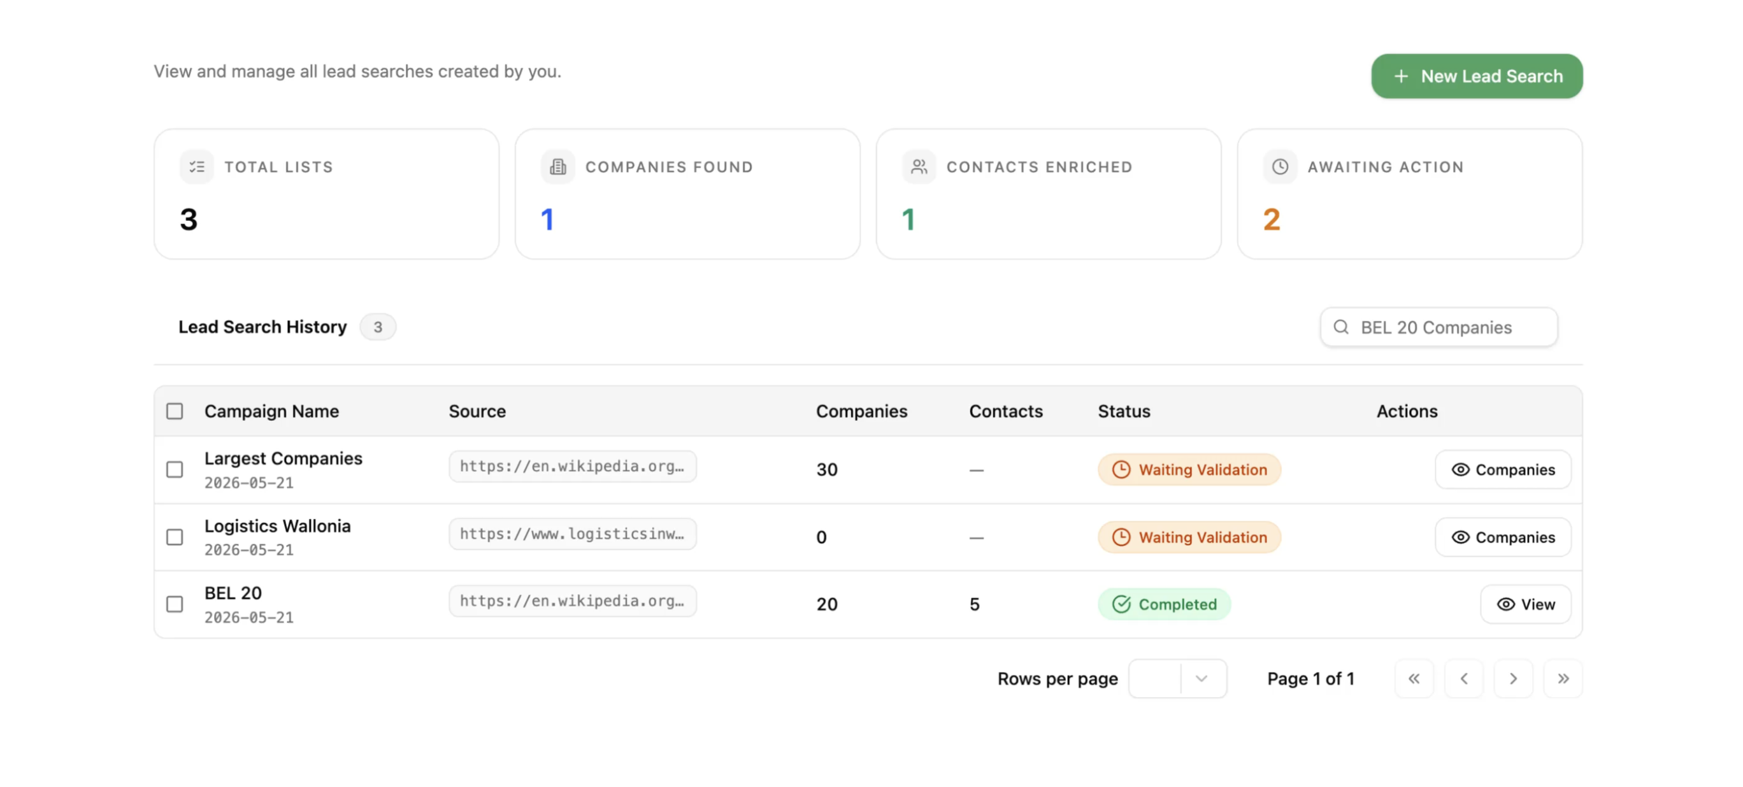Click the Page 1 of 1 label
The width and height of the screenshot is (1743, 787).
point(1310,678)
